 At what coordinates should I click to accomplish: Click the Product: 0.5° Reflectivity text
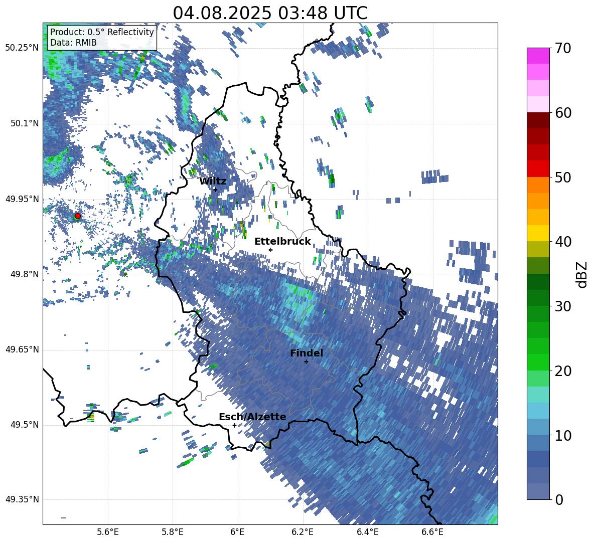[x=102, y=32]
